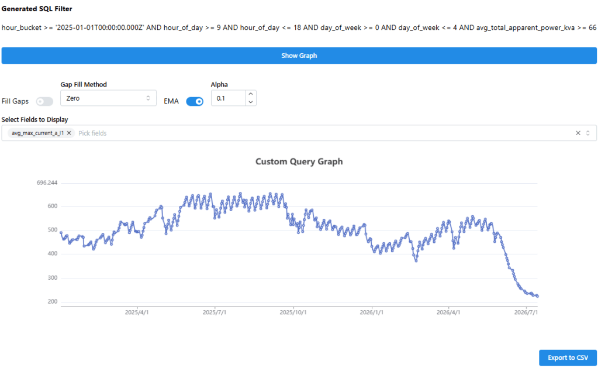Open the Gap Fill Method dropdown
Viewport: 598px width, 368px height.
click(x=108, y=98)
